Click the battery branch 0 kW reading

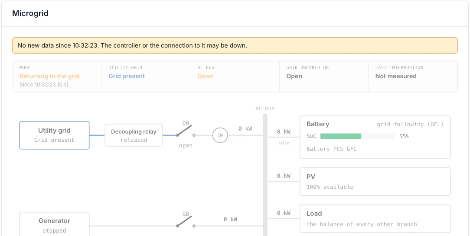[x=284, y=132]
